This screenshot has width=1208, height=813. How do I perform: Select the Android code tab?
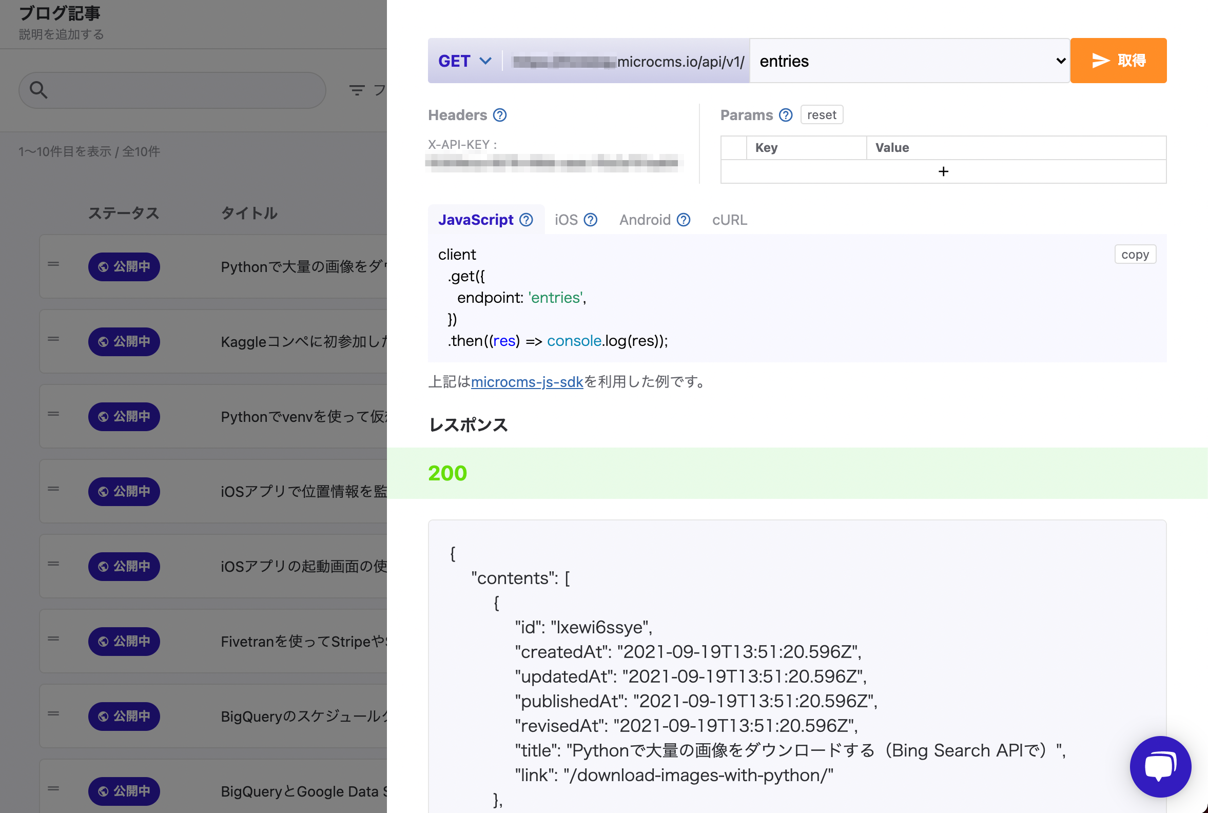(645, 220)
